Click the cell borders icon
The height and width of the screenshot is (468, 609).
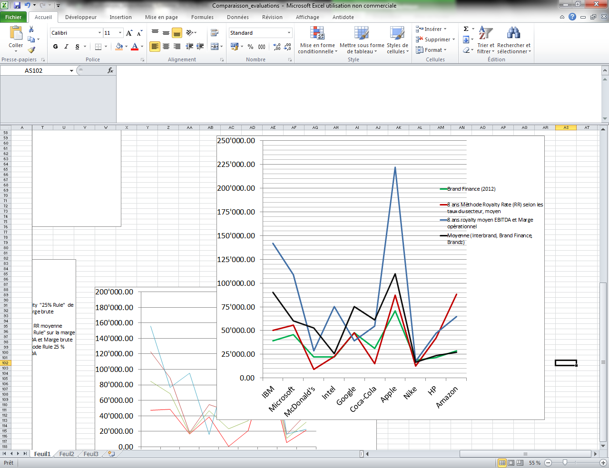tap(98, 47)
